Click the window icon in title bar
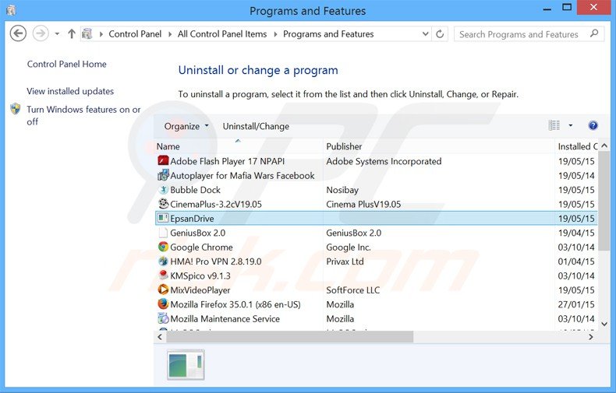616x393 pixels. click(11, 10)
